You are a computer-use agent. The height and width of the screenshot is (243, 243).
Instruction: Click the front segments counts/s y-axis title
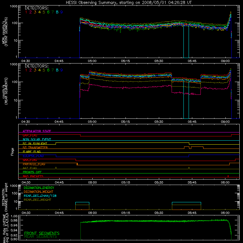[5, 32]
